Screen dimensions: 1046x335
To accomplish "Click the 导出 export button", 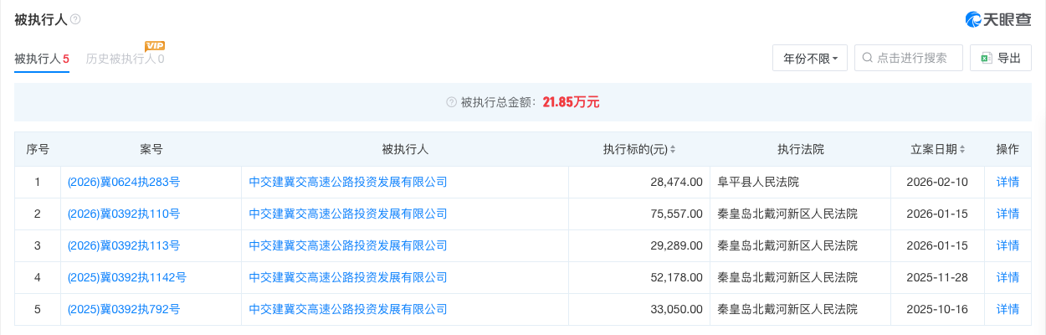I will pos(1000,58).
